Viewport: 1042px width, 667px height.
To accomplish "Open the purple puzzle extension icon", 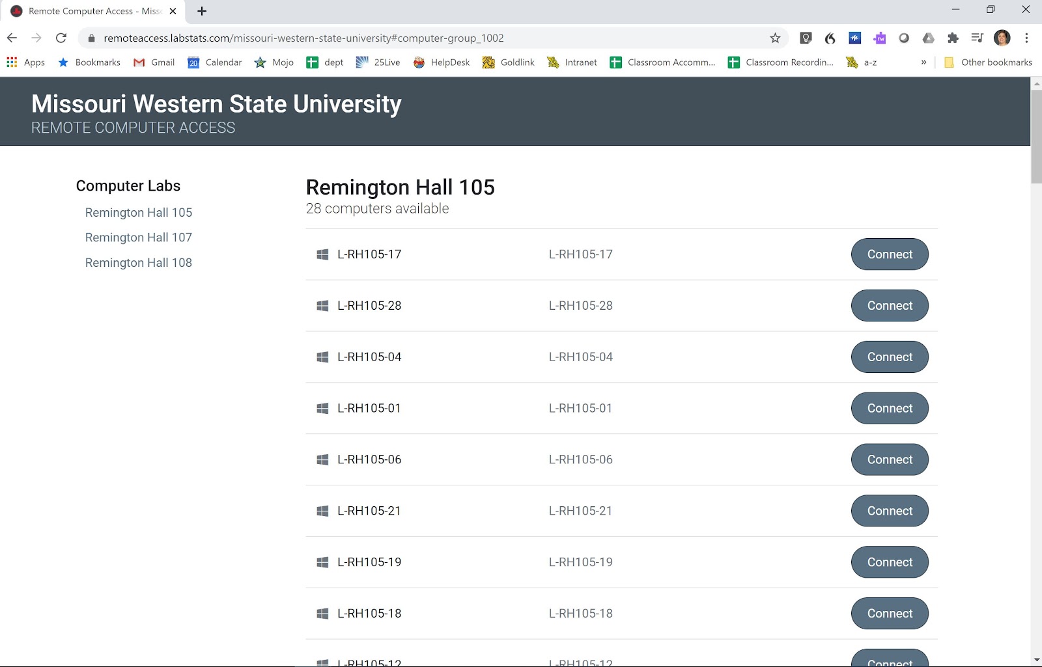I will point(879,38).
